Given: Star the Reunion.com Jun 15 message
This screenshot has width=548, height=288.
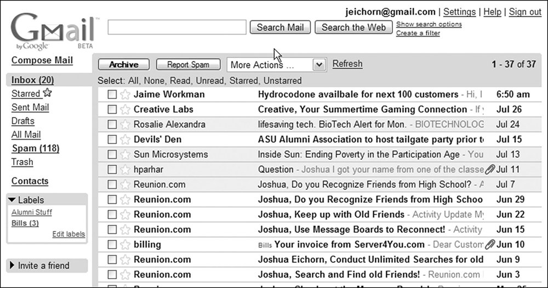Looking at the screenshot, I should (125, 229).
